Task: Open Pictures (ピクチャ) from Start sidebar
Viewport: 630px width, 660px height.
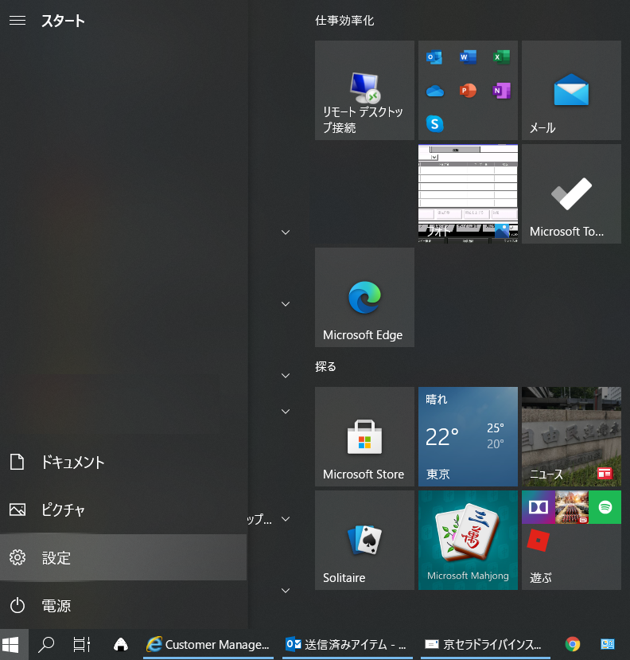Action: tap(123, 510)
